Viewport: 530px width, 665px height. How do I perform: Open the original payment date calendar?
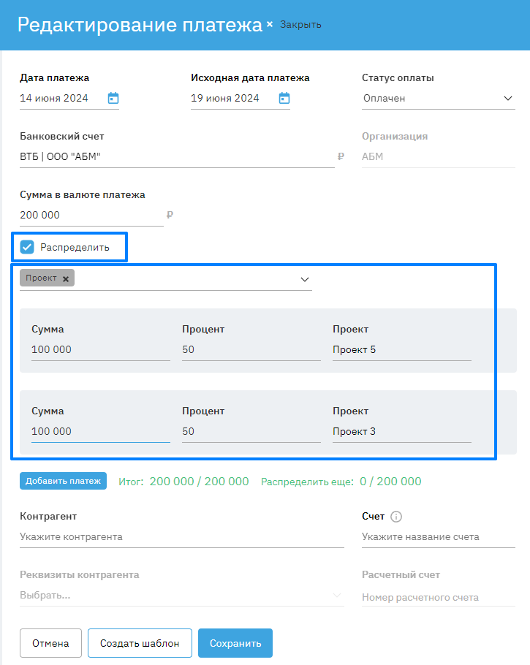tap(284, 98)
